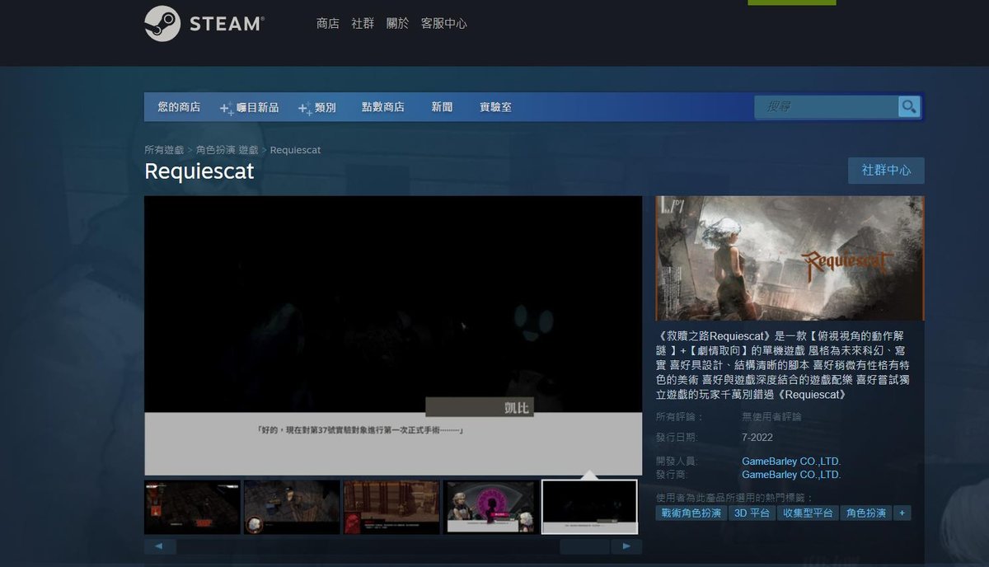This screenshot has height=567, width=989.
Task: Click the Requiescat header capsule image
Action: tap(790, 258)
